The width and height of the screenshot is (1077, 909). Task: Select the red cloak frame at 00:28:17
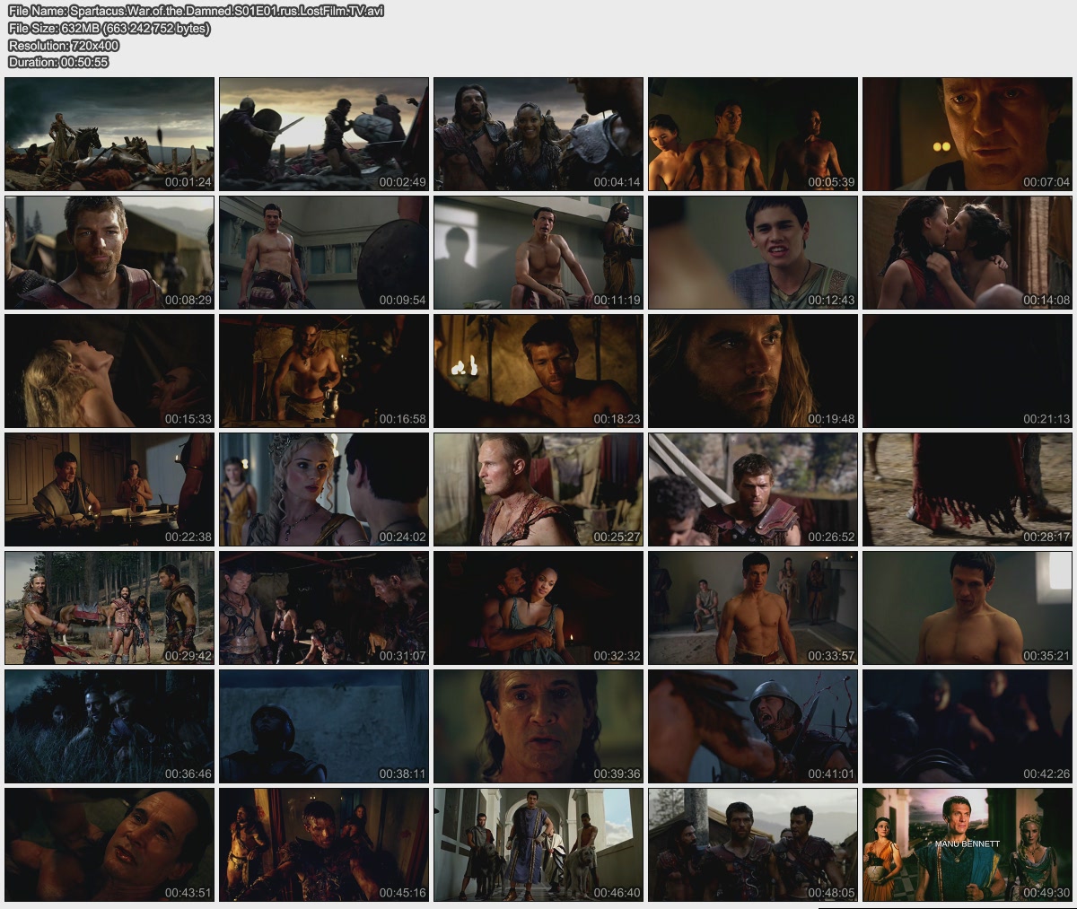pos(968,489)
